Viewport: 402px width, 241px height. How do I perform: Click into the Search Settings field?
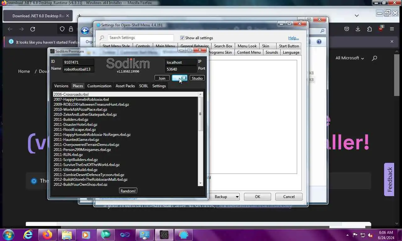pyautogui.click(x=140, y=38)
